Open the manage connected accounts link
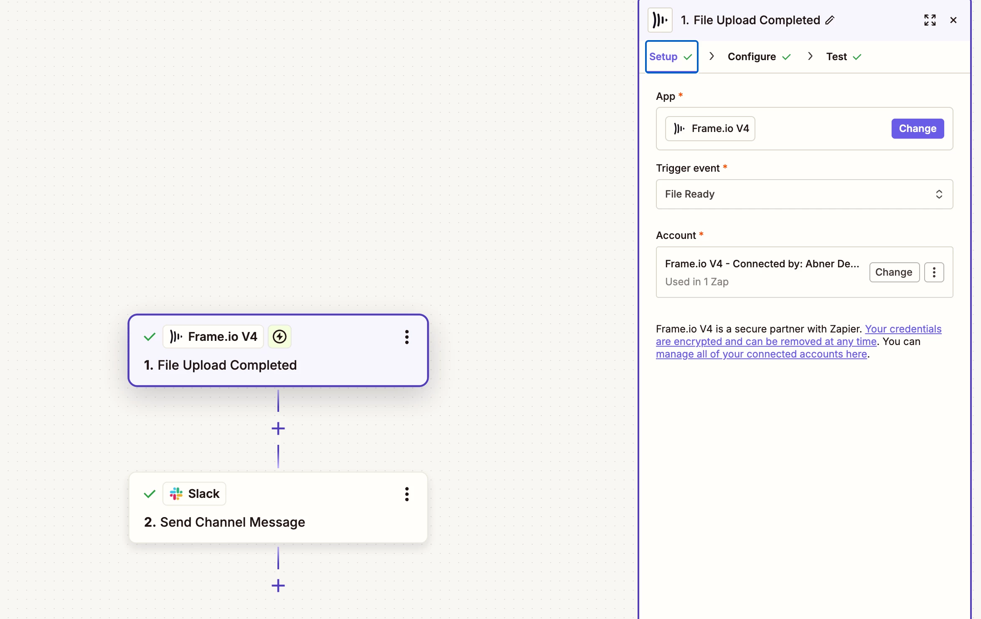 tap(761, 354)
